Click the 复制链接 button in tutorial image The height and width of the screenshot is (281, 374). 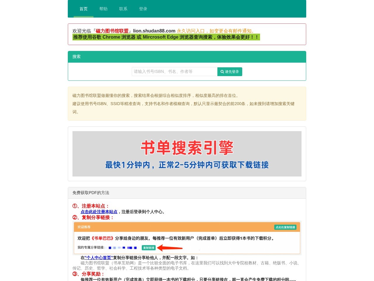pyautogui.click(x=149, y=248)
